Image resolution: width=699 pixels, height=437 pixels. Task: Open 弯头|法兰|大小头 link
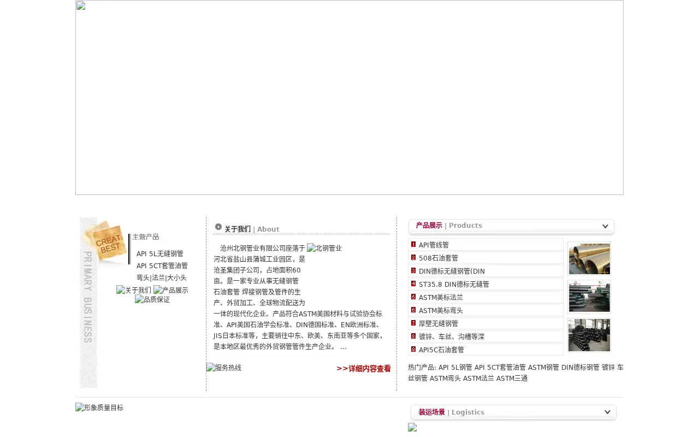click(162, 277)
